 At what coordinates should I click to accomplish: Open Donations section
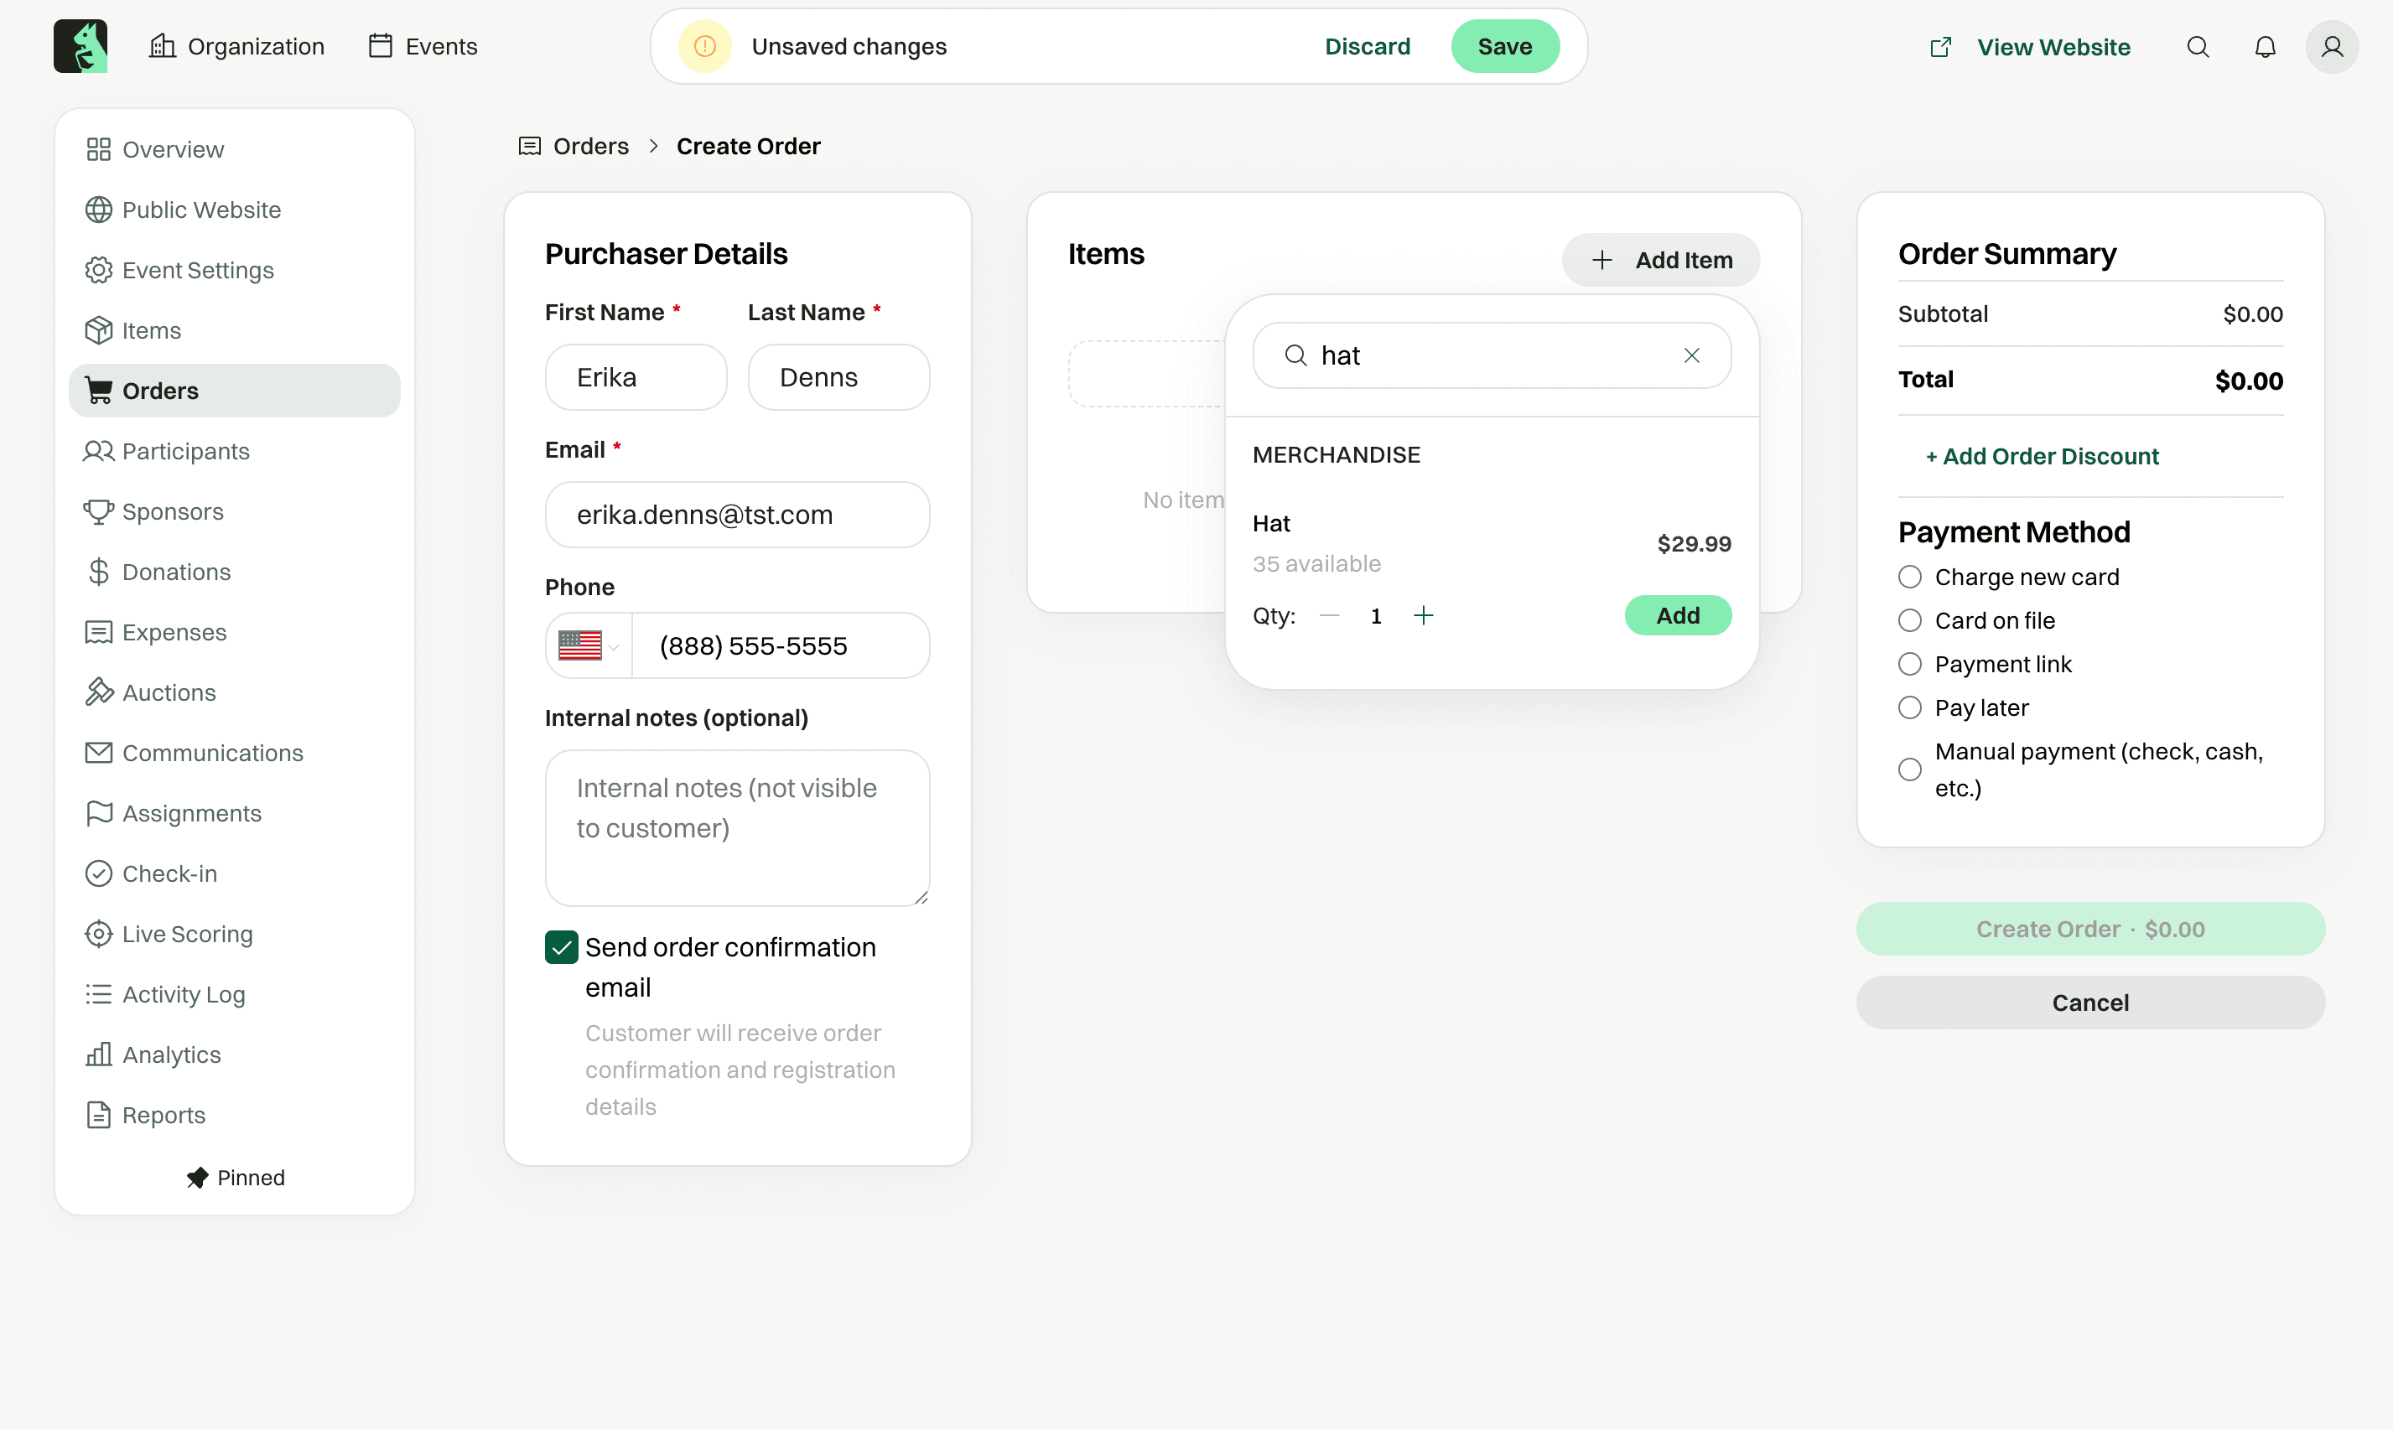pyautogui.click(x=234, y=573)
